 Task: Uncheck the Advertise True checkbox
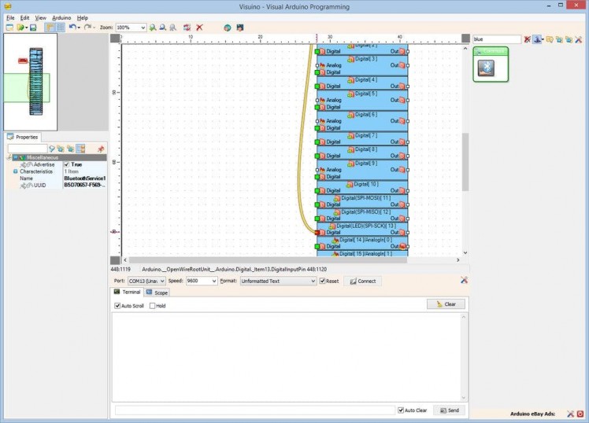click(x=67, y=164)
